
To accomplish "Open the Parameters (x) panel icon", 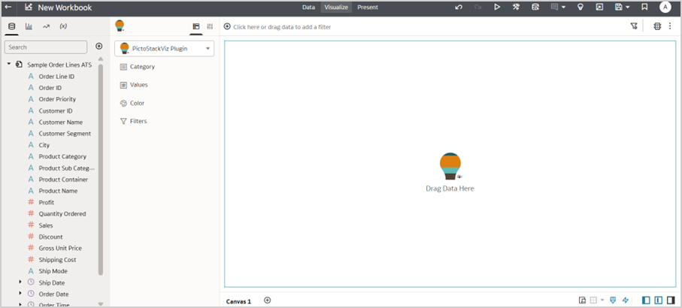I will pos(63,26).
